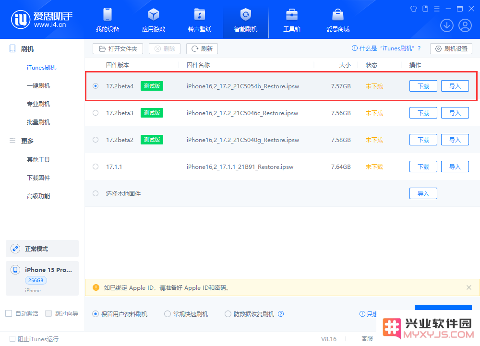The width and height of the screenshot is (480, 346).
Task: Go to 爱思商城 store tab
Action: point(337,20)
